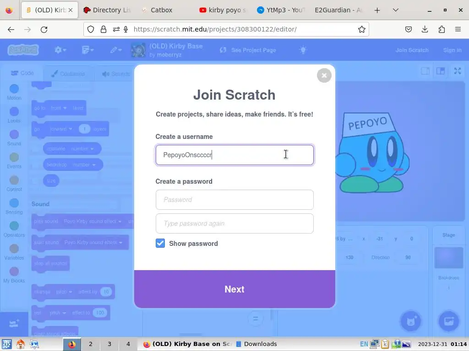Click the Next button
The image size is (469, 351).
234,289
